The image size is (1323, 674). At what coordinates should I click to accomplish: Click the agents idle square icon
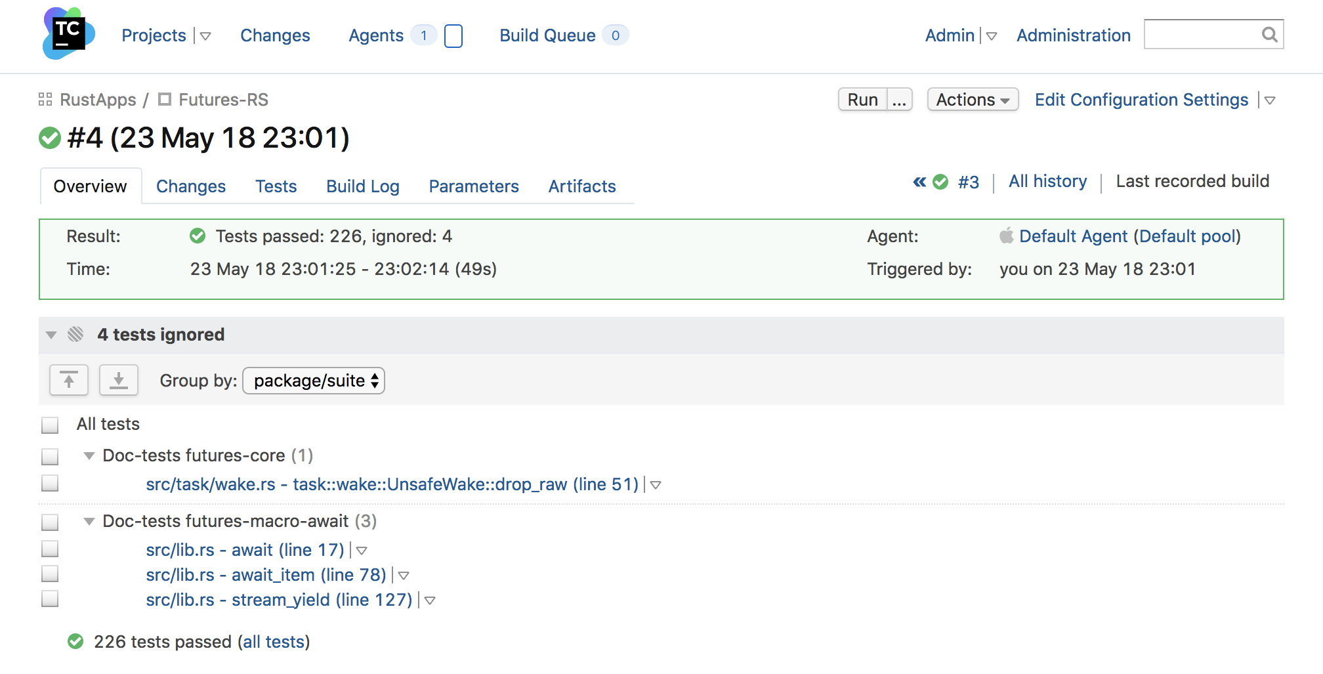pyautogui.click(x=453, y=35)
